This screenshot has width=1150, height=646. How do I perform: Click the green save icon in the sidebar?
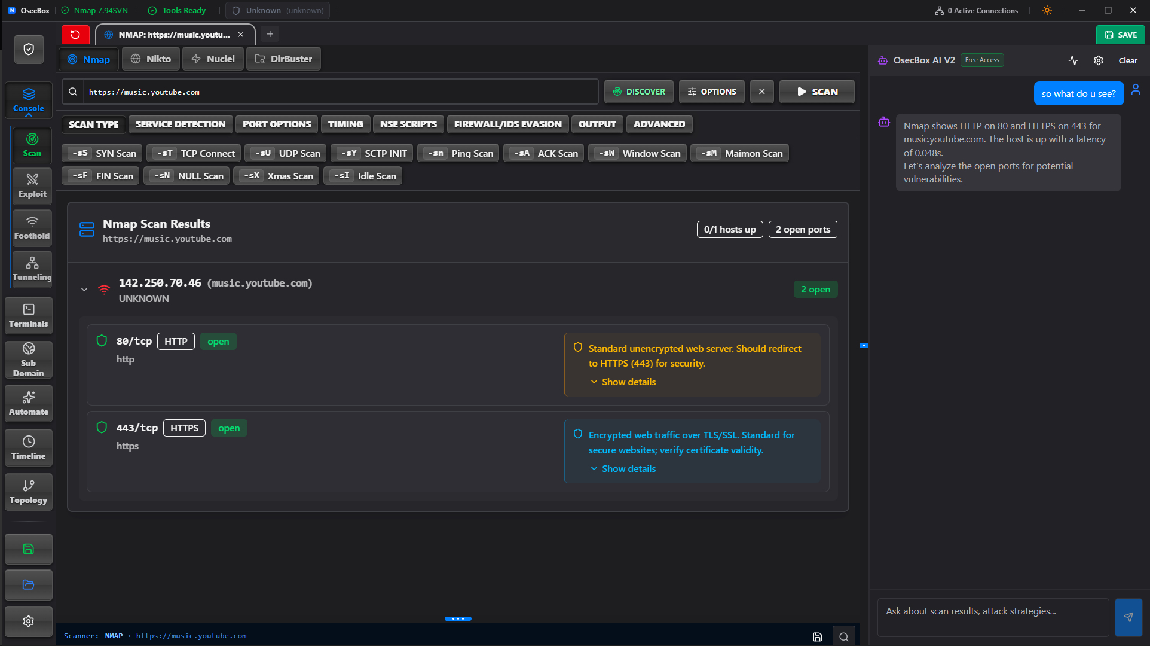point(29,549)
